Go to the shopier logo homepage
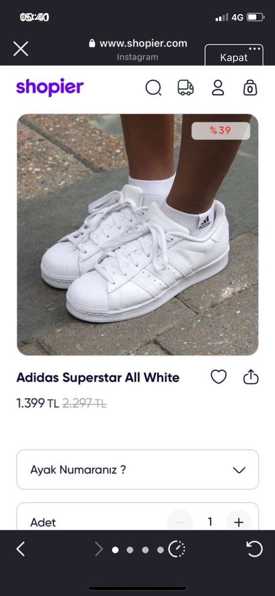The height and width of the screenshot is (596, 275). point(50,88)
